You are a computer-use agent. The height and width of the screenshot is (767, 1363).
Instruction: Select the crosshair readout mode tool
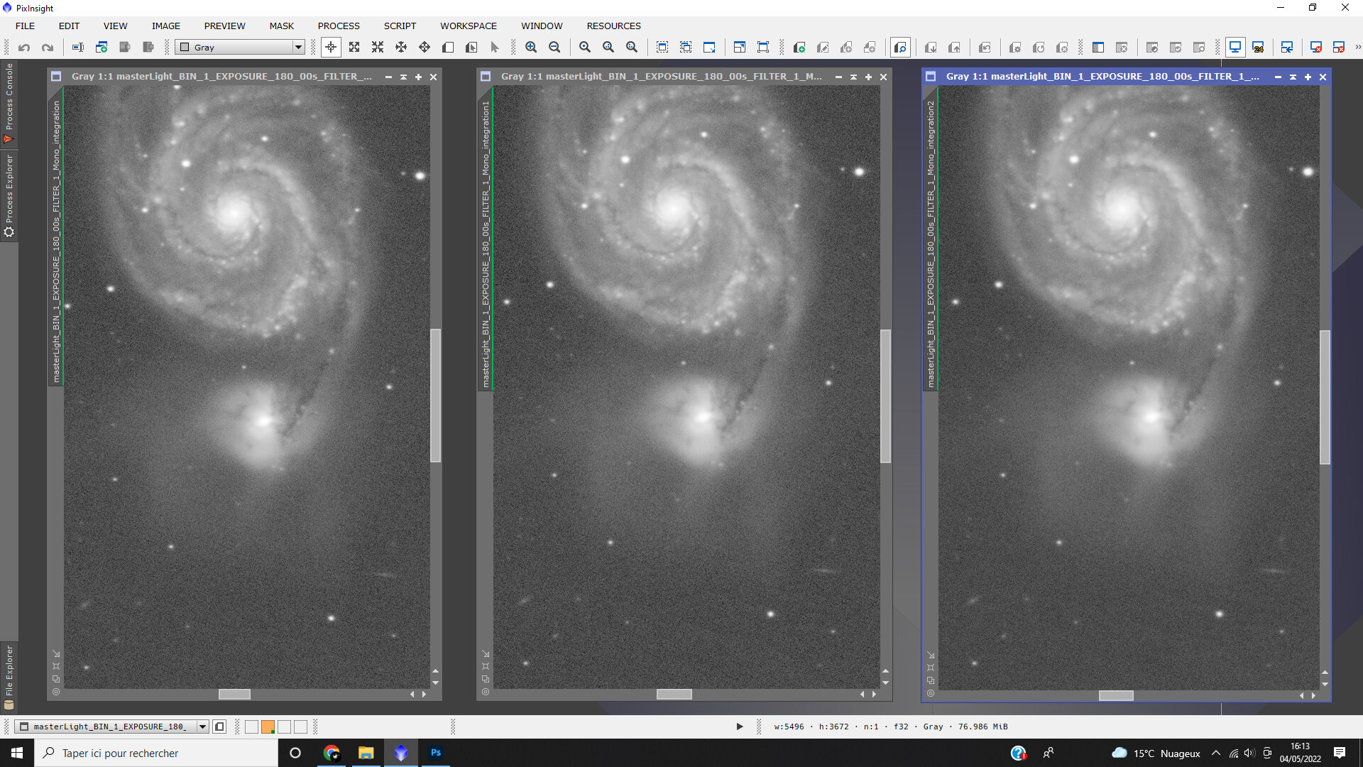331,48
